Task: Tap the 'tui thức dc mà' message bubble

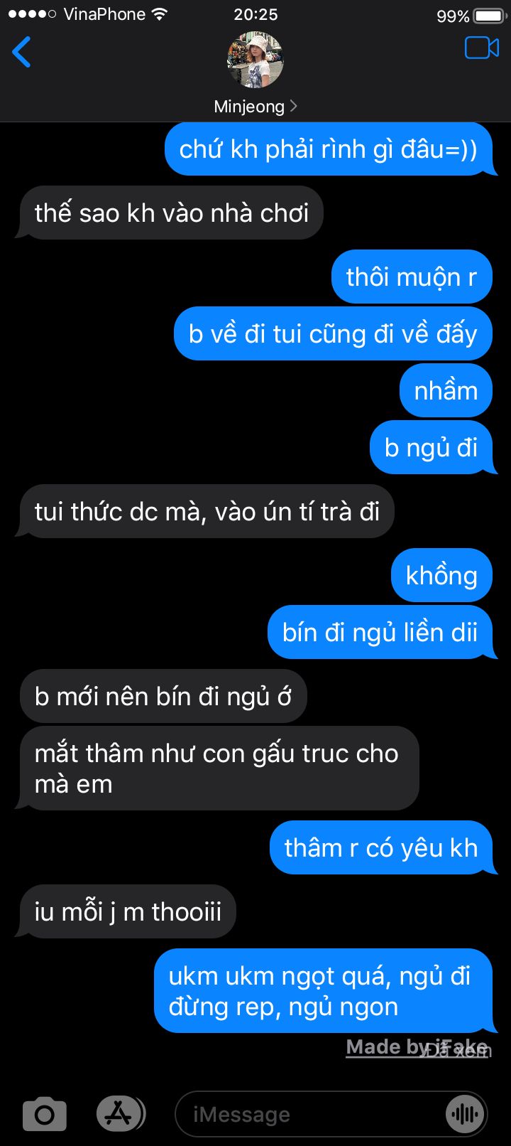Action: pos(205,511)
